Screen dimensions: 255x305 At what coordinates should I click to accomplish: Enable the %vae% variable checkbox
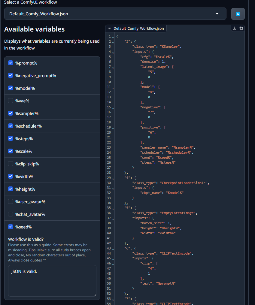point(11,101)
